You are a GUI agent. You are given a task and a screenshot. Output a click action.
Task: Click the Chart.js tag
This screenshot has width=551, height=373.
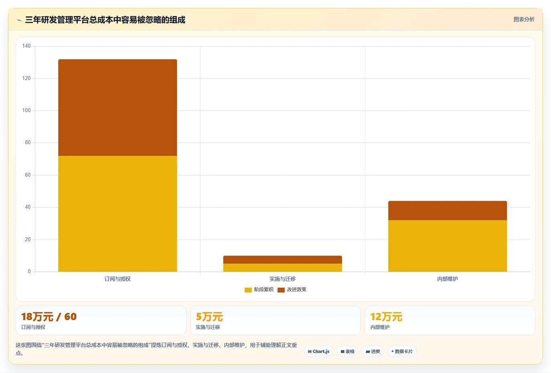[319, 351]
